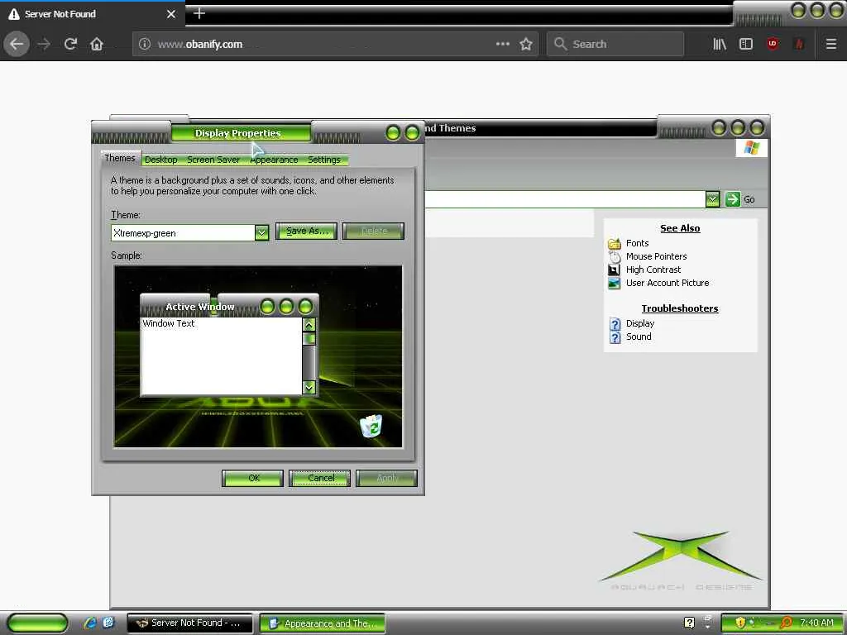Click the Mouse Pointers icon
Viewport: 847px width, 635px height.
(x=615, y=256)
